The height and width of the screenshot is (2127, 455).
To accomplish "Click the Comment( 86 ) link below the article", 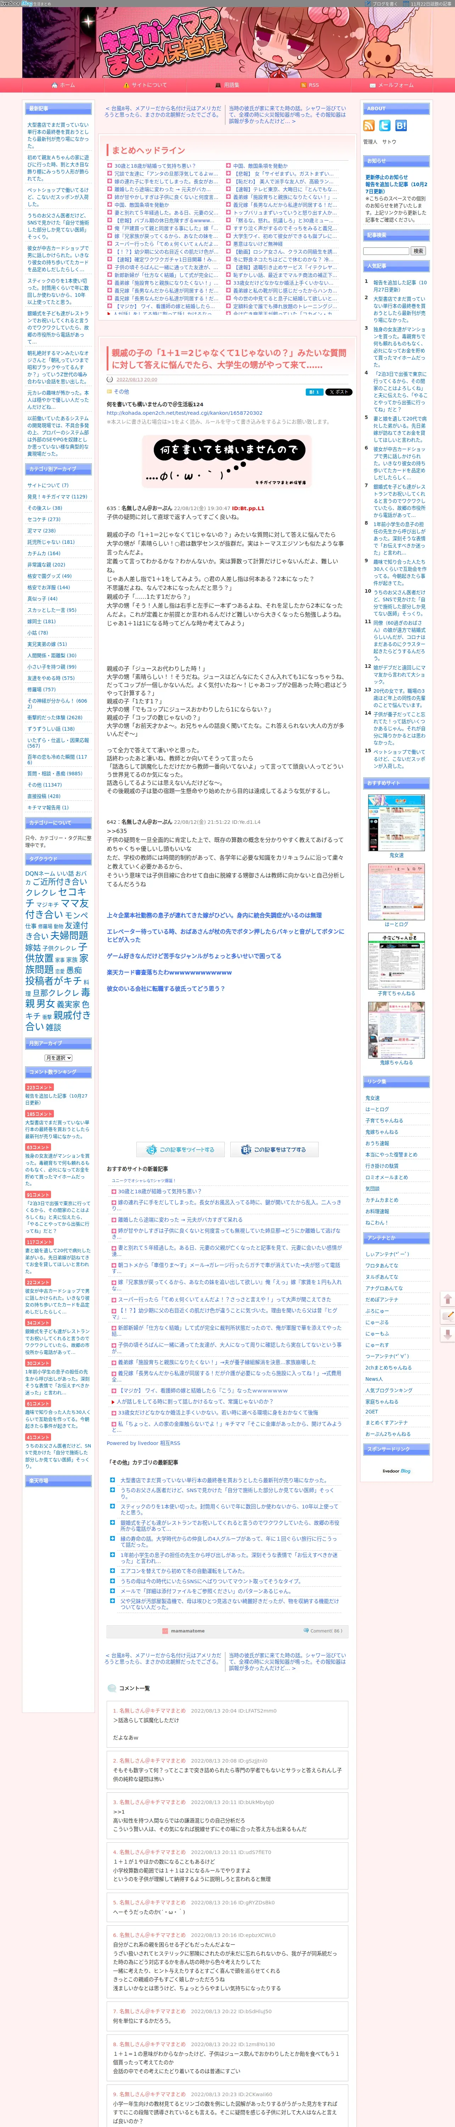I will (x=325, y=1631).
